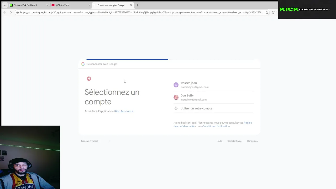
Task: Click the YouTube favicon on second tab
Action: [x=53, y=5]
